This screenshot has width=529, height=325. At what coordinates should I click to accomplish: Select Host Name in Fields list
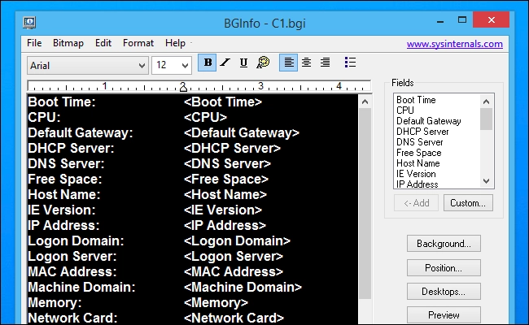point(418,163)
